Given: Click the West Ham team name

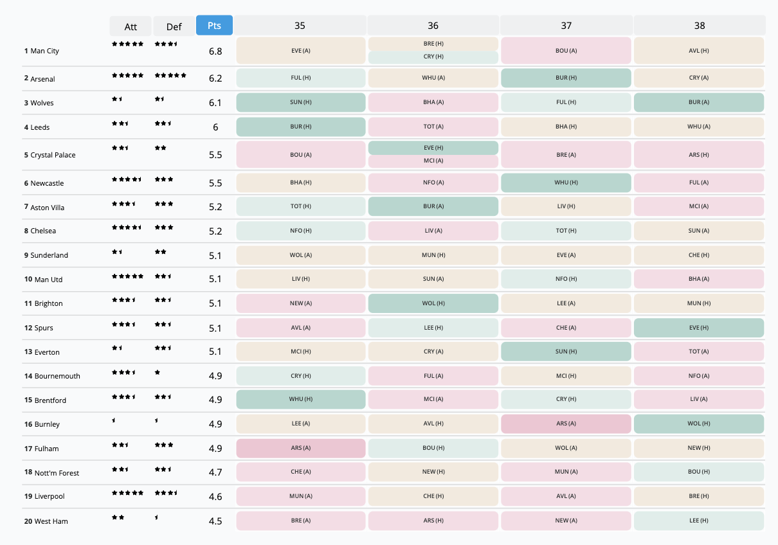Looking at the screenshot, I should click(51, 521).
